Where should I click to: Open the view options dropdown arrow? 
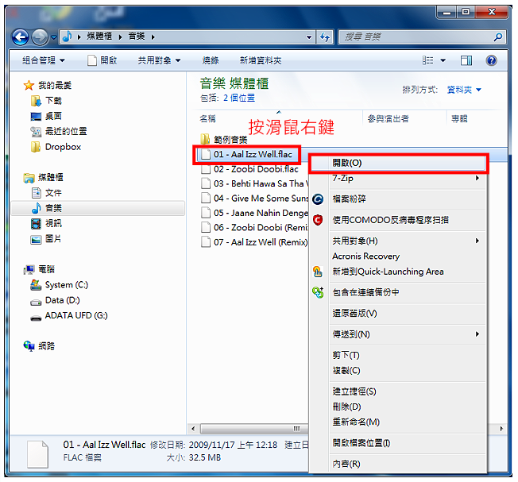click(x=443, y=60)
